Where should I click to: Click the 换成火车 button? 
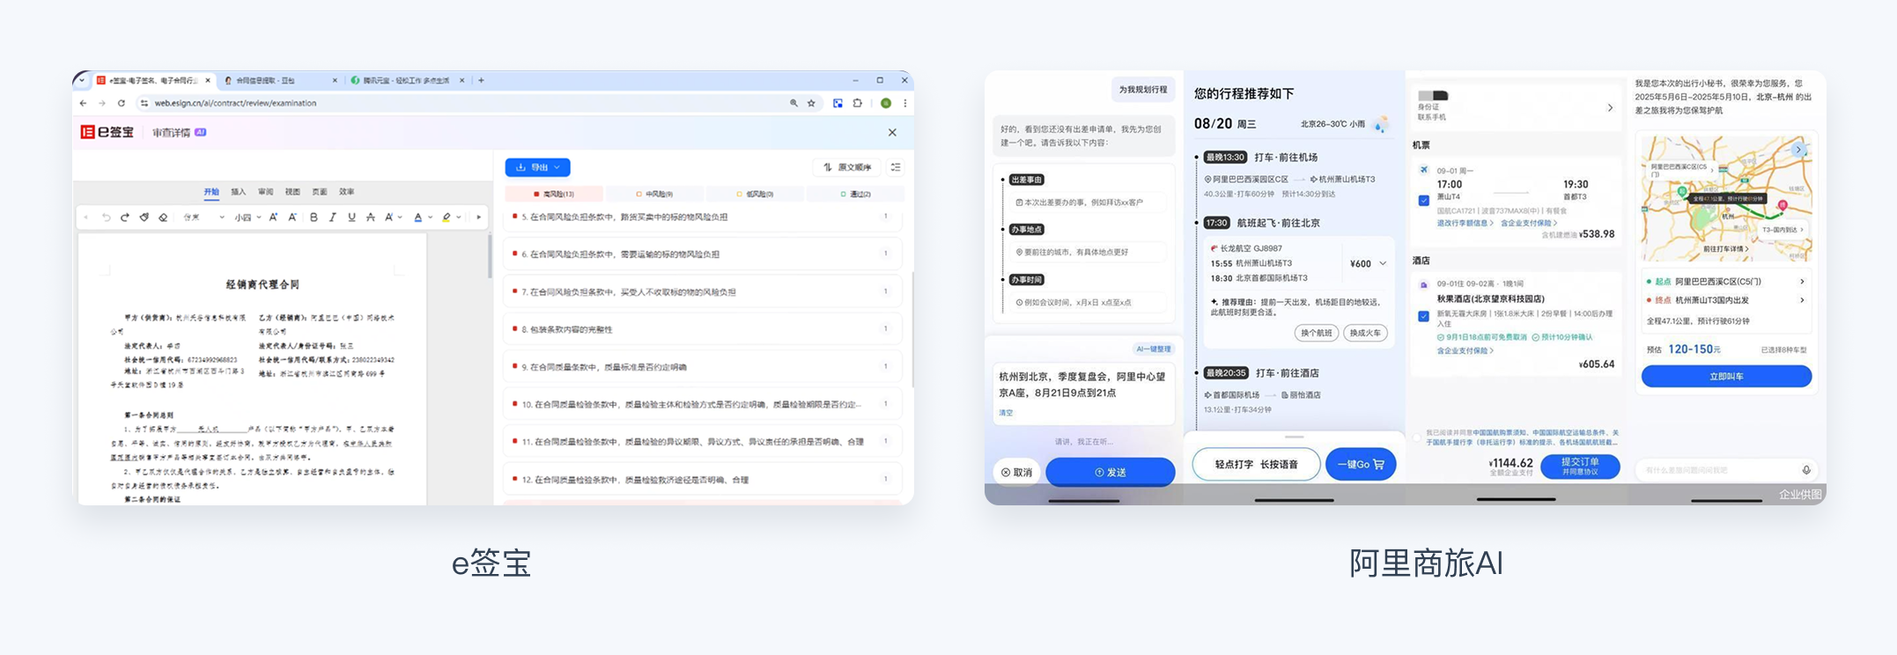tap(1366, 333)
